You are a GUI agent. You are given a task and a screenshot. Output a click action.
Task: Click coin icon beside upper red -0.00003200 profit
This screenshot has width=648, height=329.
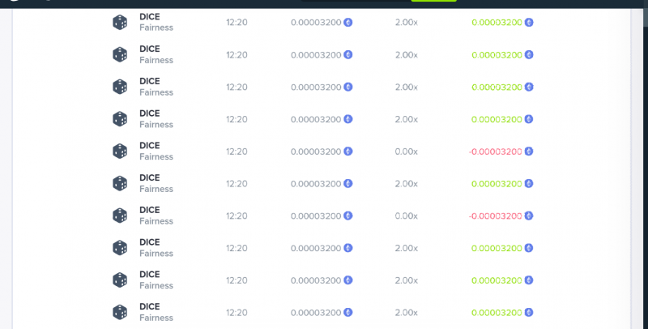click(529, 152)
